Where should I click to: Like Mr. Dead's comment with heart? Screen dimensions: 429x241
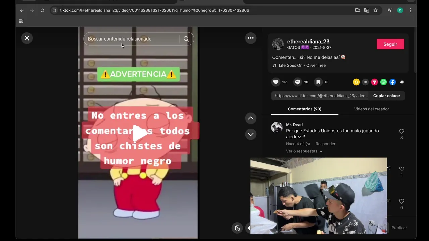401,131
